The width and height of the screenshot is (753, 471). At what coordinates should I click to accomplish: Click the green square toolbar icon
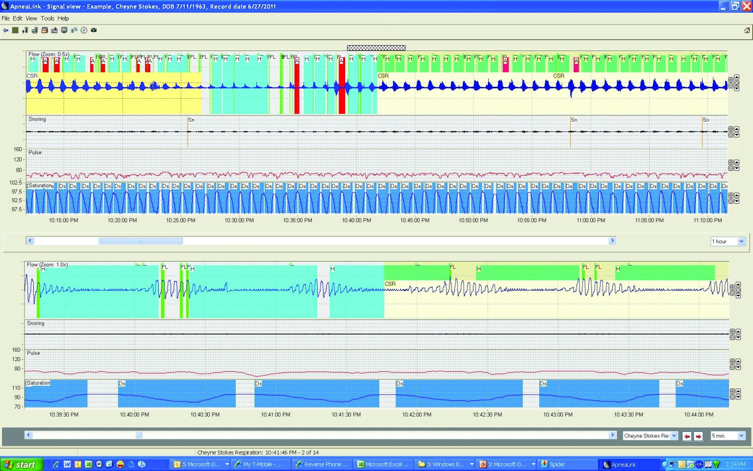[x=15, y=30]
